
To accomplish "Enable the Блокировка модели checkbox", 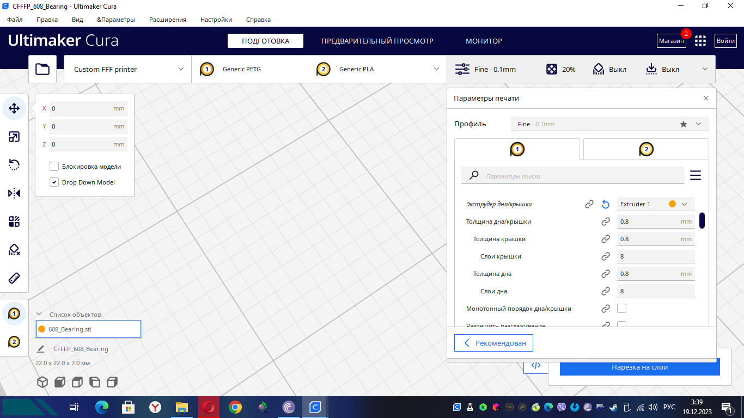I will 54,167.
